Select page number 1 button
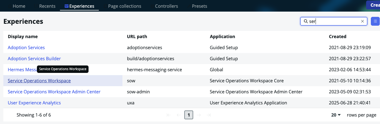 pos(189,115)
